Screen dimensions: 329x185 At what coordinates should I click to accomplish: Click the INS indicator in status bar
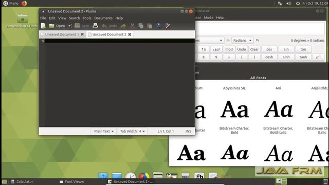[x=188, y=132]
